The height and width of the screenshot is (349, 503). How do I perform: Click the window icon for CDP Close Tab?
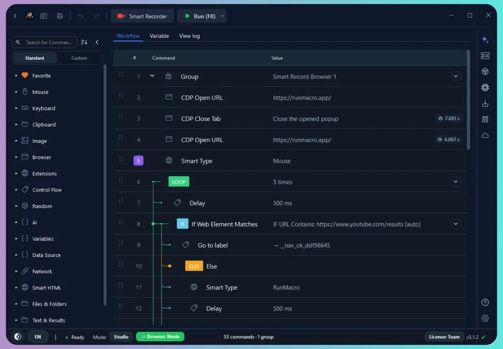[x=169, y=118]
